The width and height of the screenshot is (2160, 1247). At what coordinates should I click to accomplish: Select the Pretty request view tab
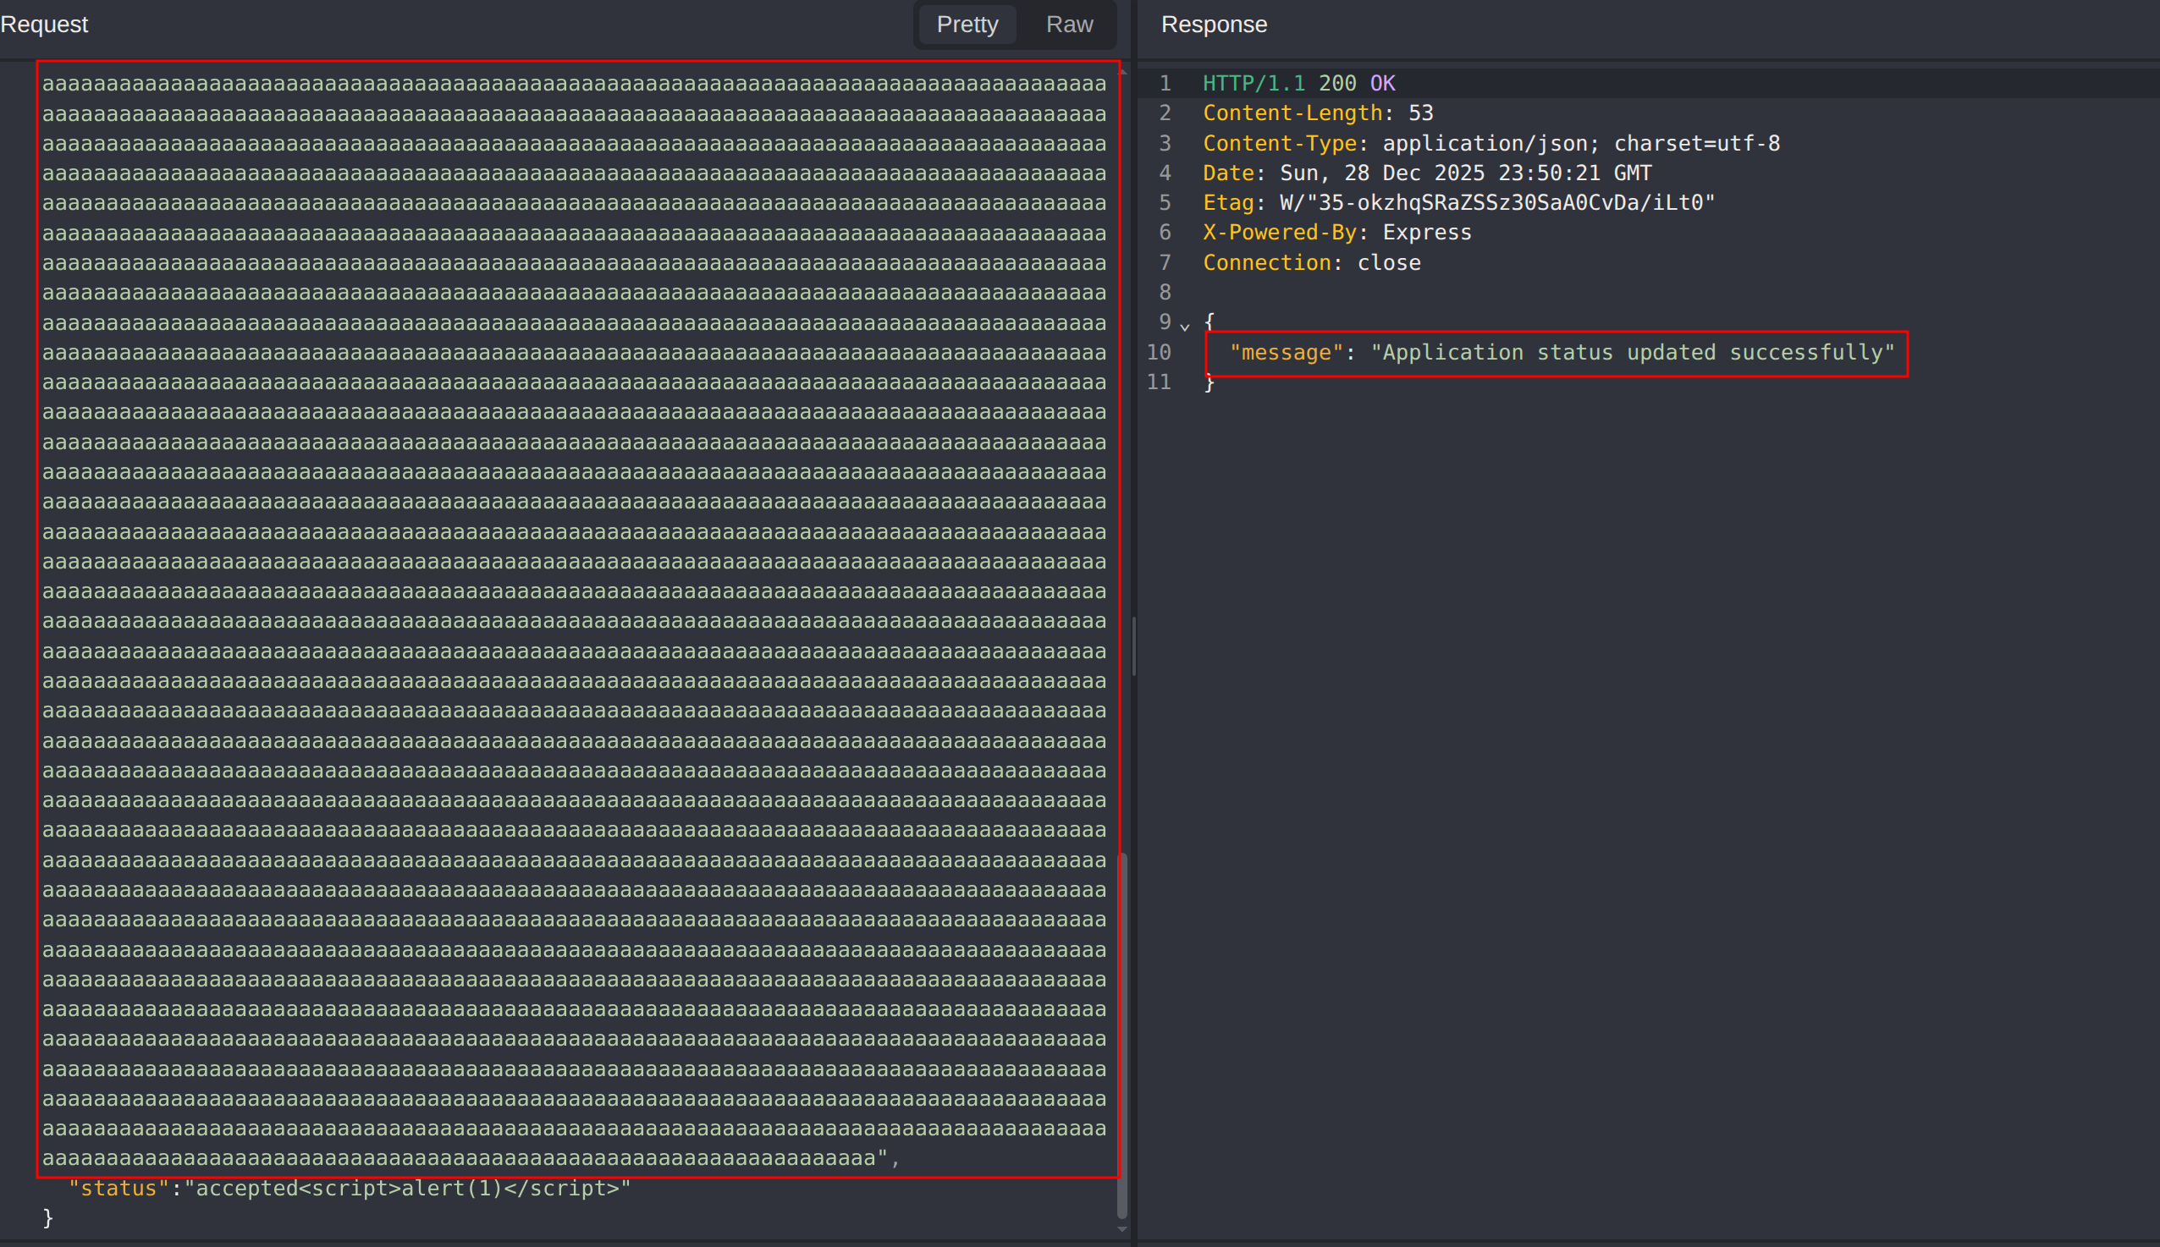pos(967,24)
